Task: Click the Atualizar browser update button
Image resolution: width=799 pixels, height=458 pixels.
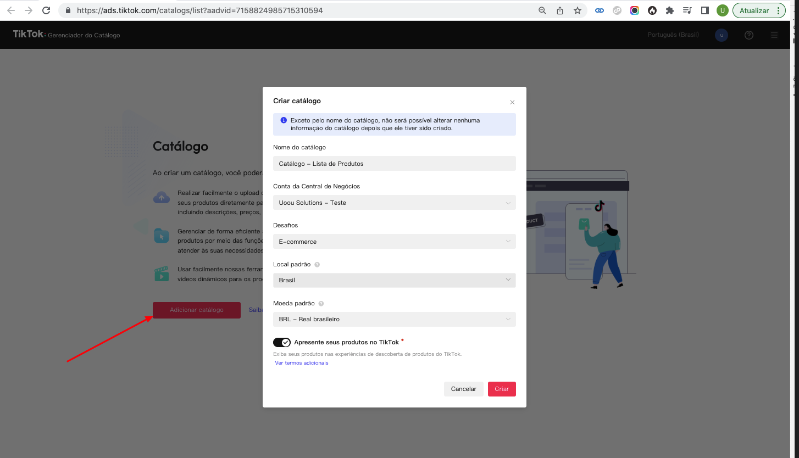Action: tap(754, 10)
